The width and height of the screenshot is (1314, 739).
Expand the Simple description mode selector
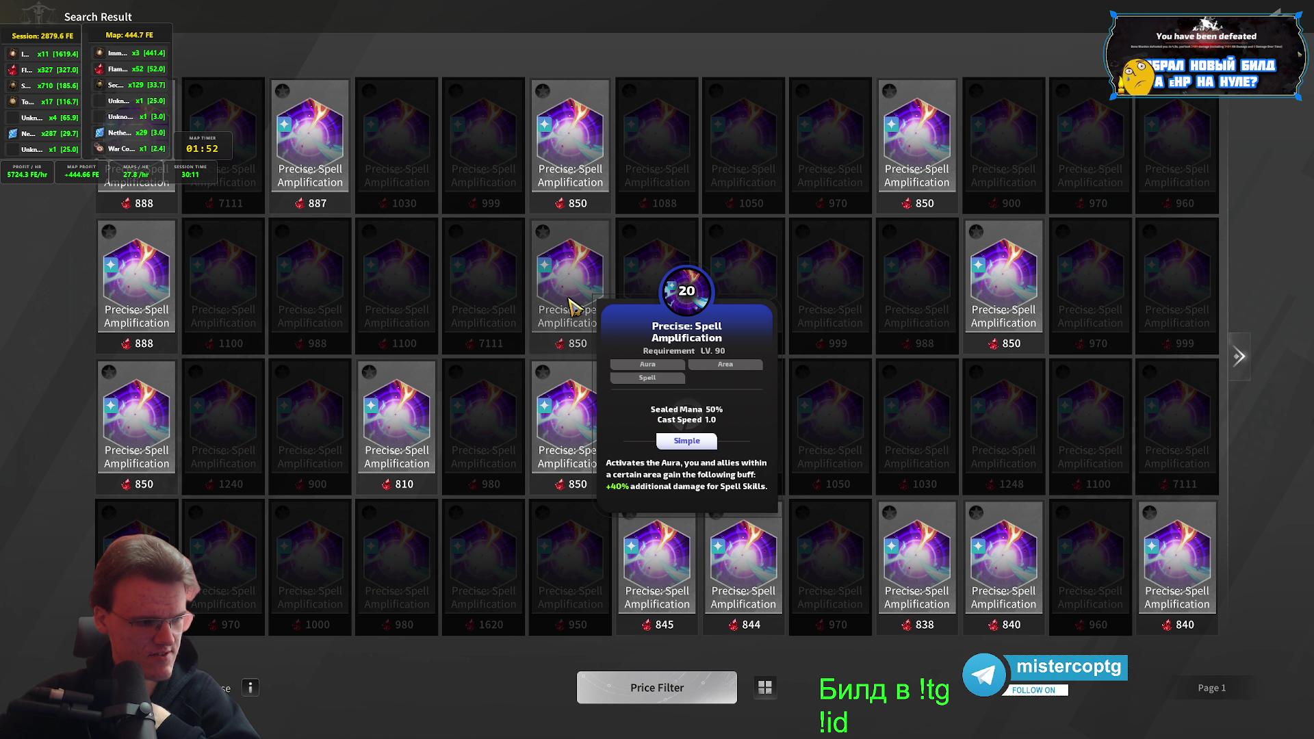click(x=686, y=441)
